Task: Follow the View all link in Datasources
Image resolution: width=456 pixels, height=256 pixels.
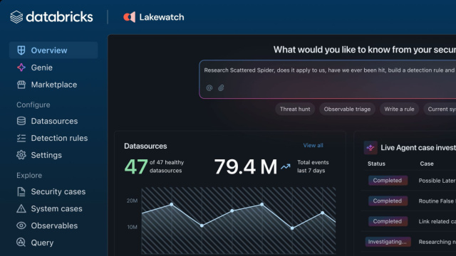Action: [313, 145]
